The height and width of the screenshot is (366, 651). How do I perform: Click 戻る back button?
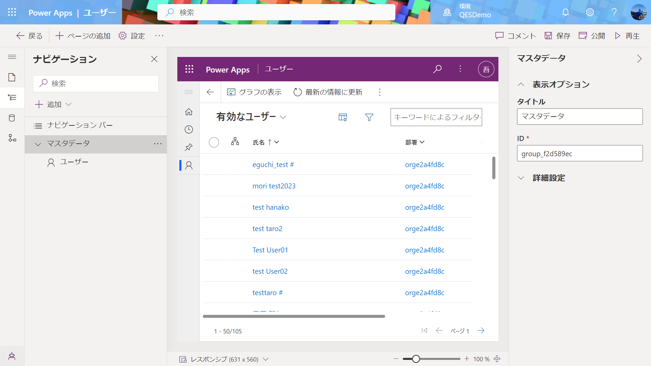point(29,36)
